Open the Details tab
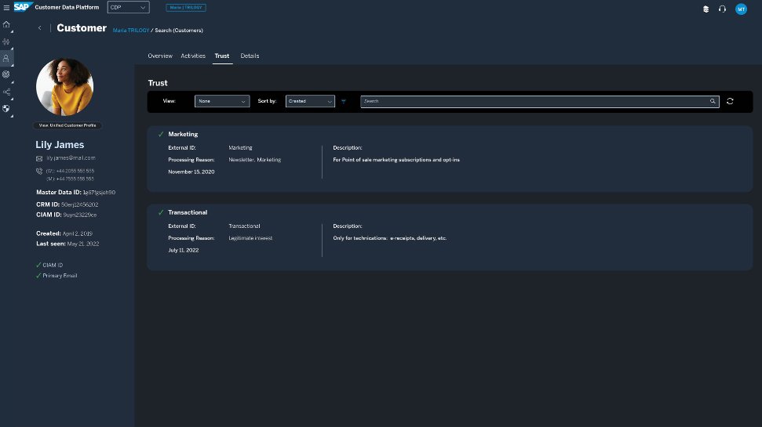This screenshot has height=427, width=762. point(250,56)
